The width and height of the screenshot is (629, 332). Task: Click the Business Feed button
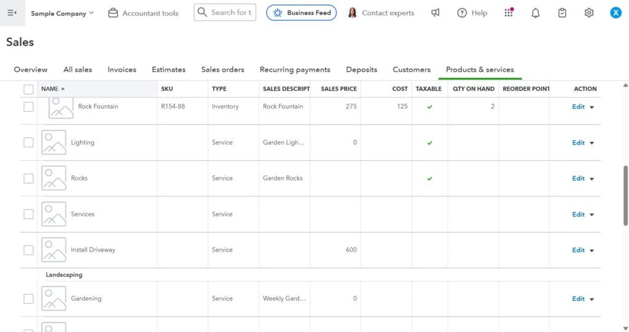301,13
